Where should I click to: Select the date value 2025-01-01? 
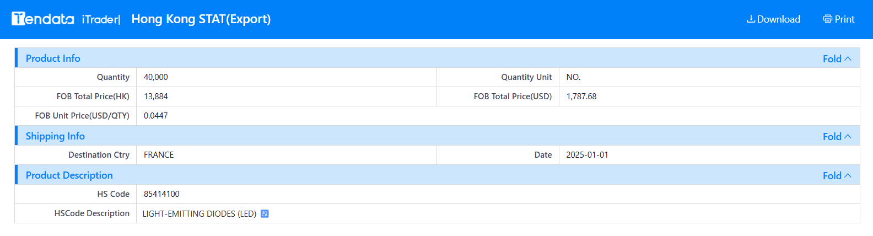587,155
